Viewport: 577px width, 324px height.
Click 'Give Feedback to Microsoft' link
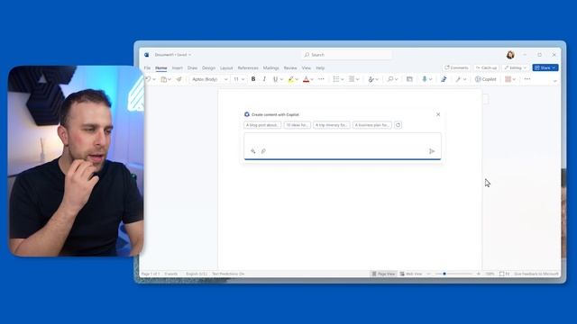[536, 274]
